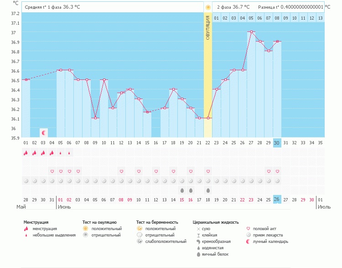Click the positive ovulation test legend icon

click(85, 228)
